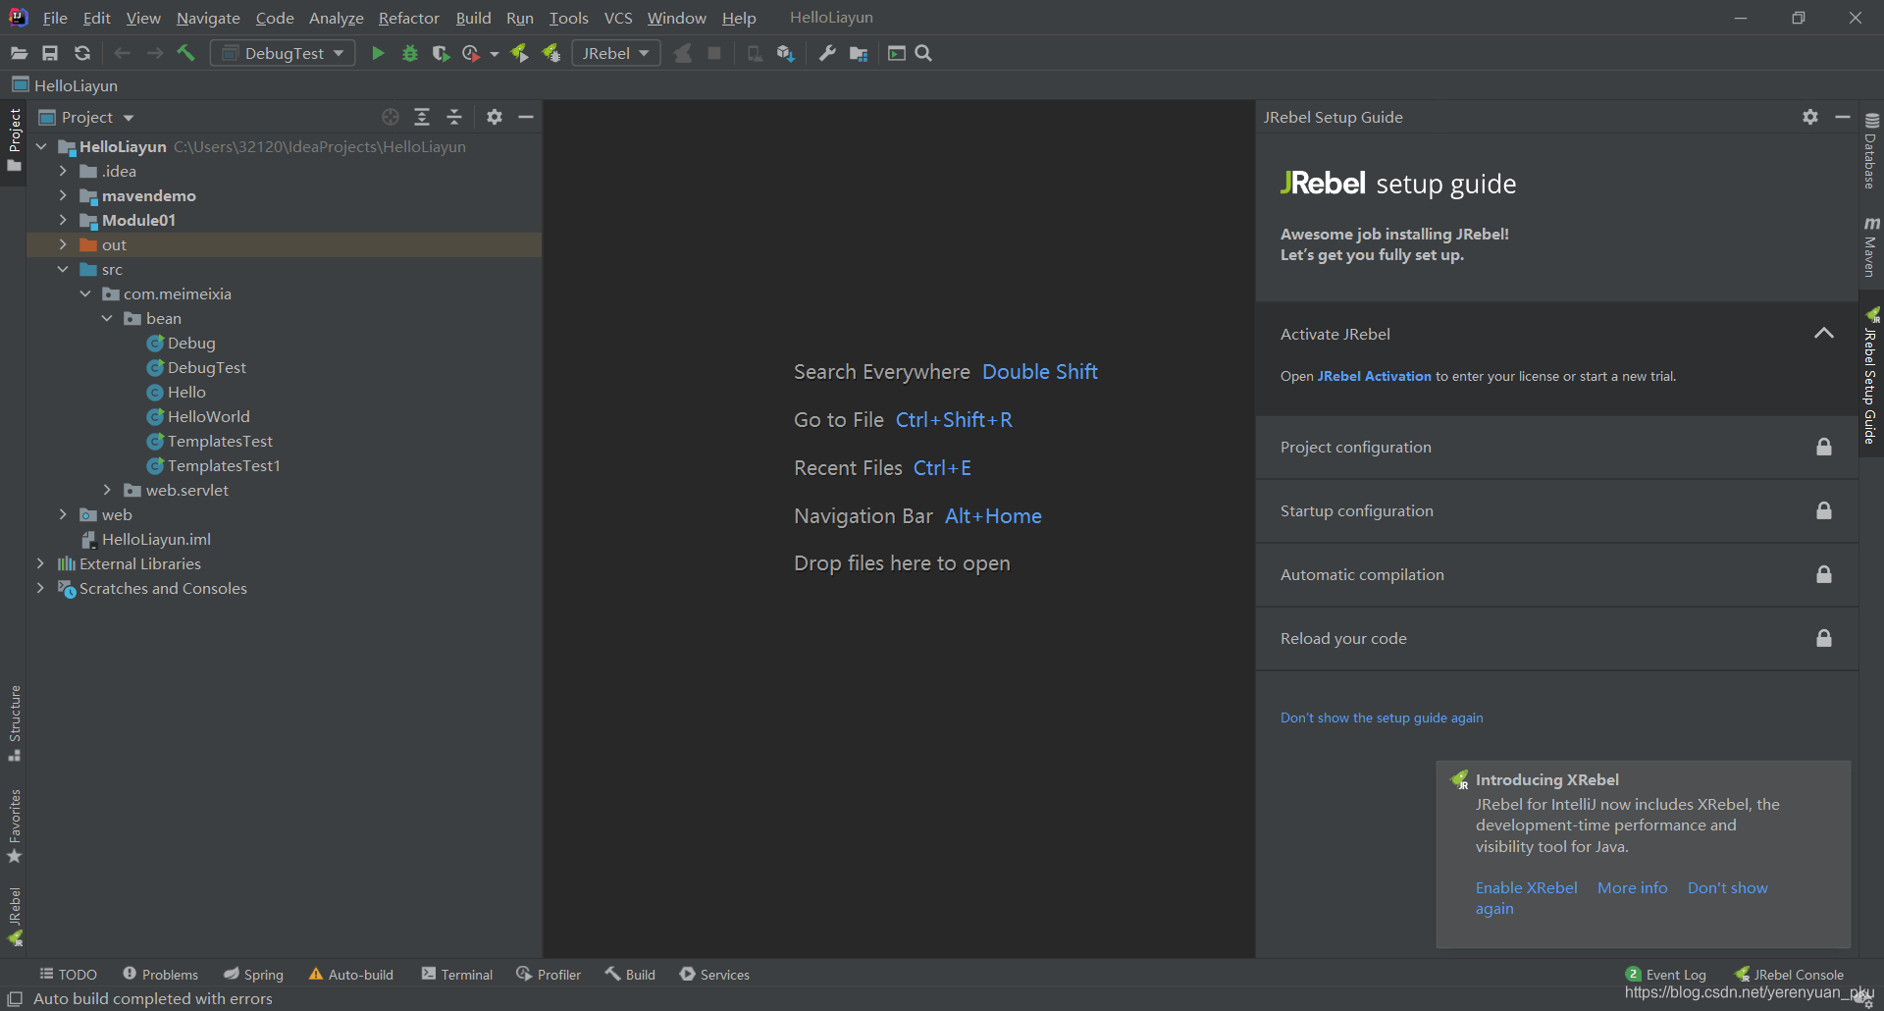The image size is (1884, 1011).
Task: Click Select Opened File target icon
Action: coord(391,117)
